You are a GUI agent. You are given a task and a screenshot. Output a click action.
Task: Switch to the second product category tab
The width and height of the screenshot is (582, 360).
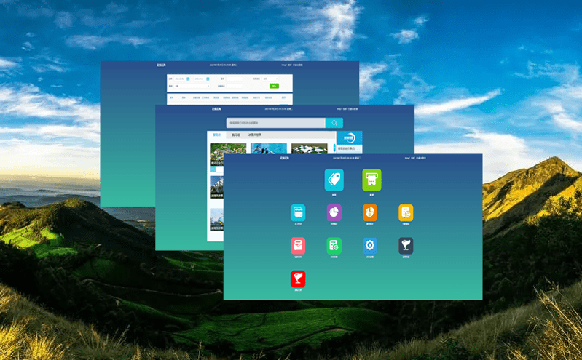pyautogui.click(x=235, y=135)
